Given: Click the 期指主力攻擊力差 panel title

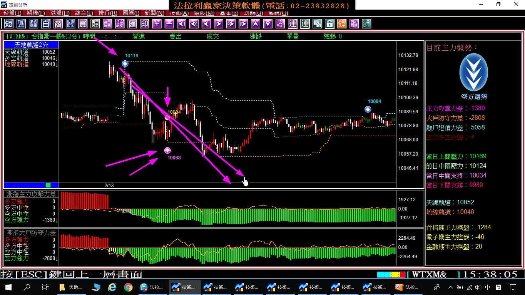Looking at the screenshot, I should (31, 194).
